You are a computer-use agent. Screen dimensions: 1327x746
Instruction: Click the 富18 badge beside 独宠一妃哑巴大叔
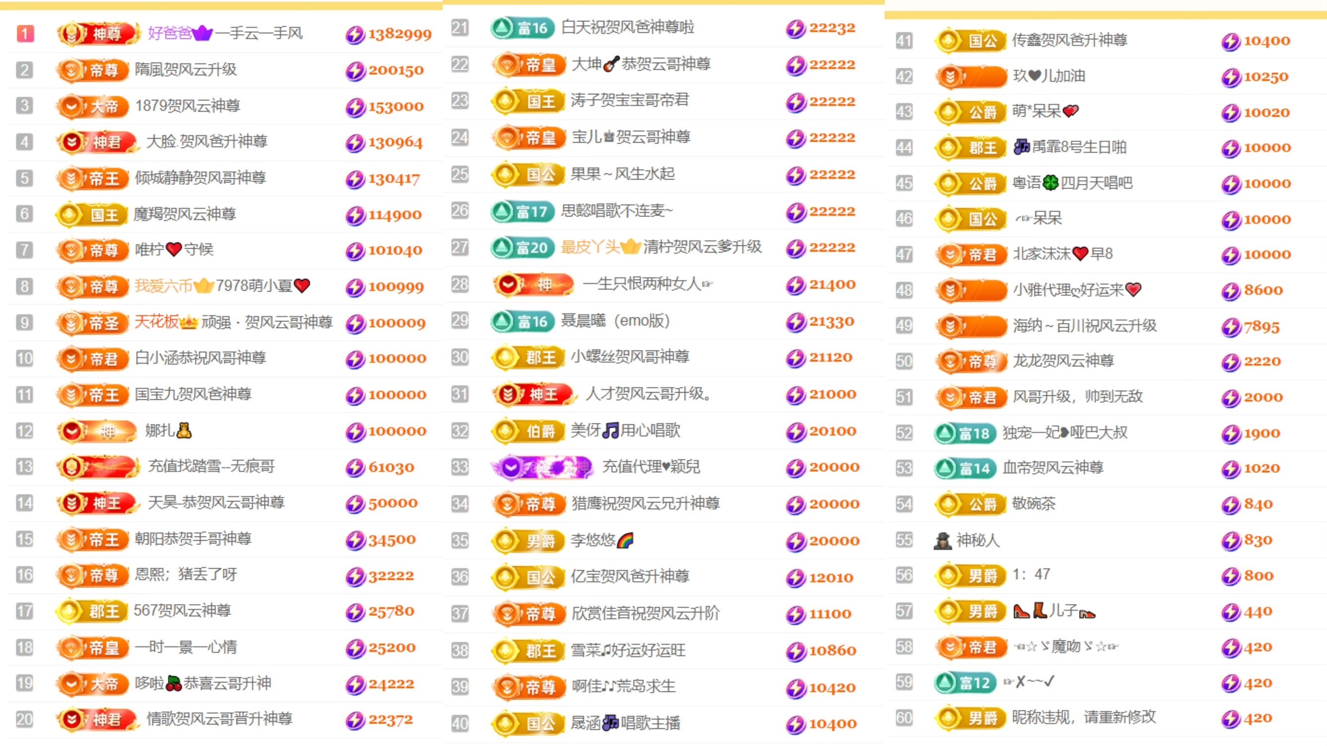(965, 433)
